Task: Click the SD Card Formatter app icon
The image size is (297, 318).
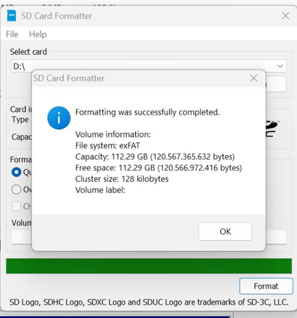Action: click(12, 16)
